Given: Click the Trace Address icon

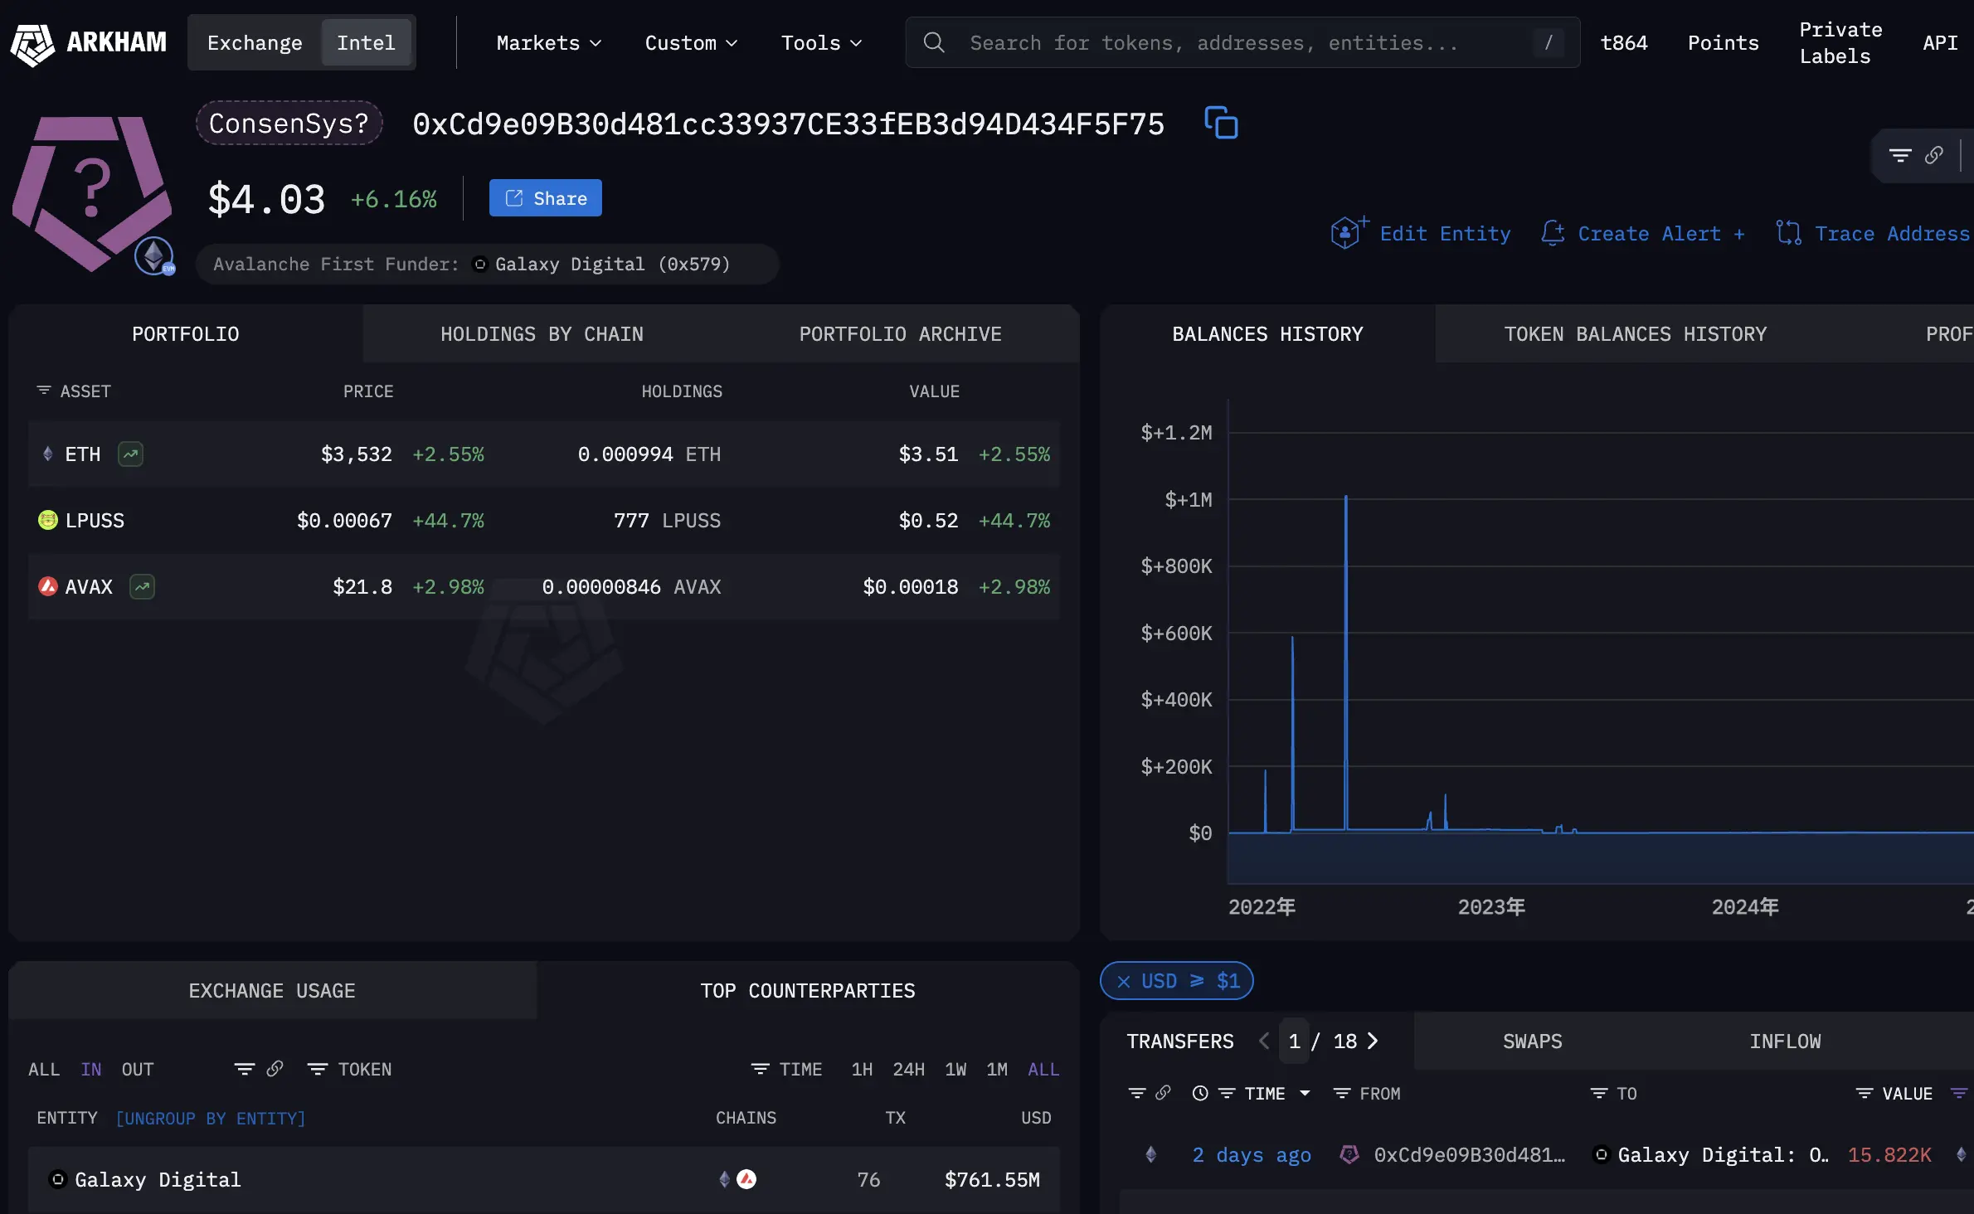Looking at the screenshot, I should click(x=1788, y=234).
